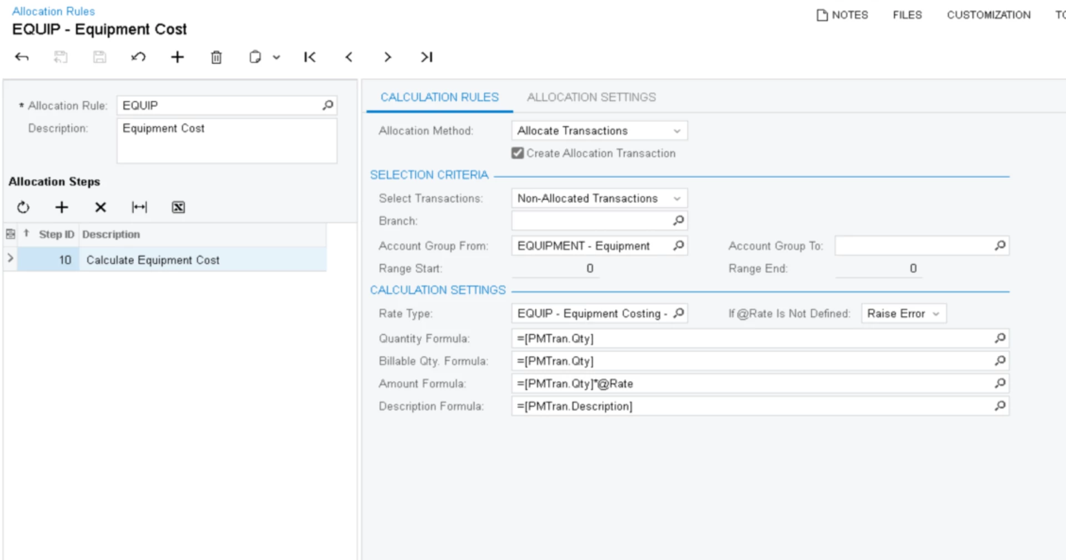Open lookup for Allocation Rule field
1066x560 pixels.
point(328,105)
